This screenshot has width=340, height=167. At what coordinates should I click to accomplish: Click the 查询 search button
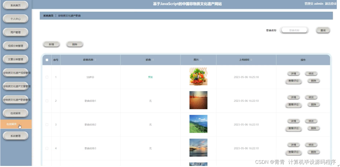click(323, 30)
